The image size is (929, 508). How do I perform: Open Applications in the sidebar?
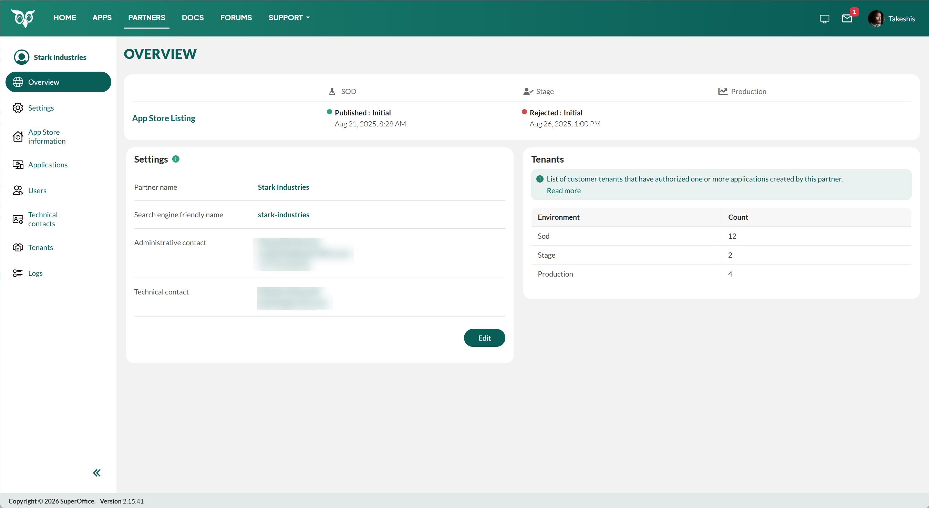(59, 165)
